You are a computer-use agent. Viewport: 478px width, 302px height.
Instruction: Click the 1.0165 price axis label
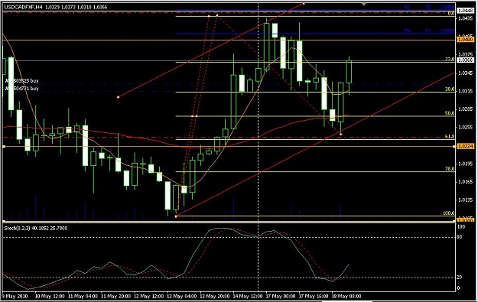(465, 182)
